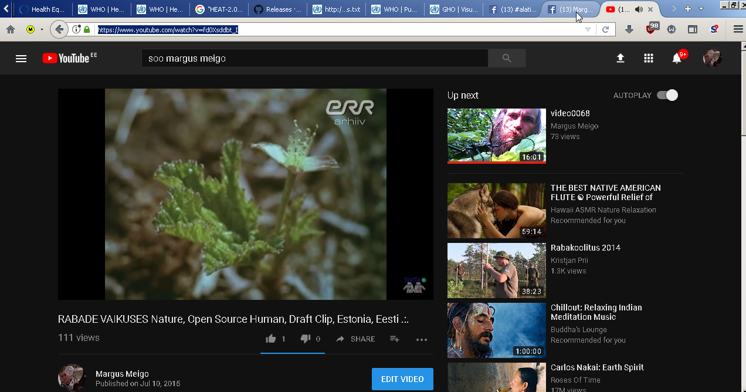Click the browser Home icon
The image size is (746, 392).
coord(11,29)
